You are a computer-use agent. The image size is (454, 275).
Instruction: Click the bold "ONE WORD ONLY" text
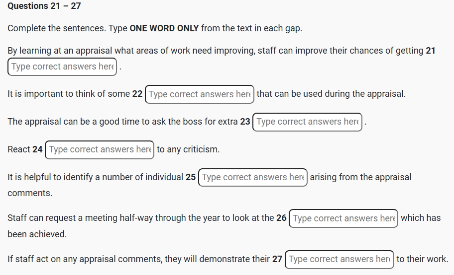tap(164, 28)
